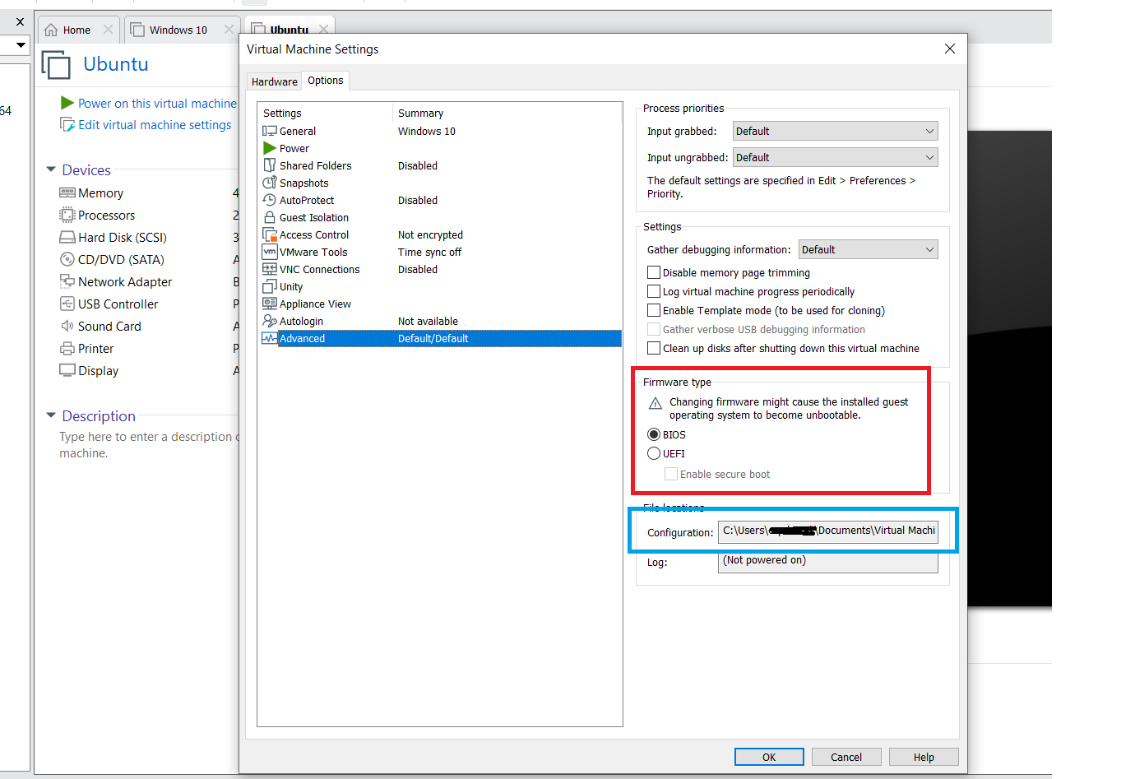The width and height of the screenshot is (1135, 779).
Task: Click the Display monitor icon
Action: [x=67, y=370]
